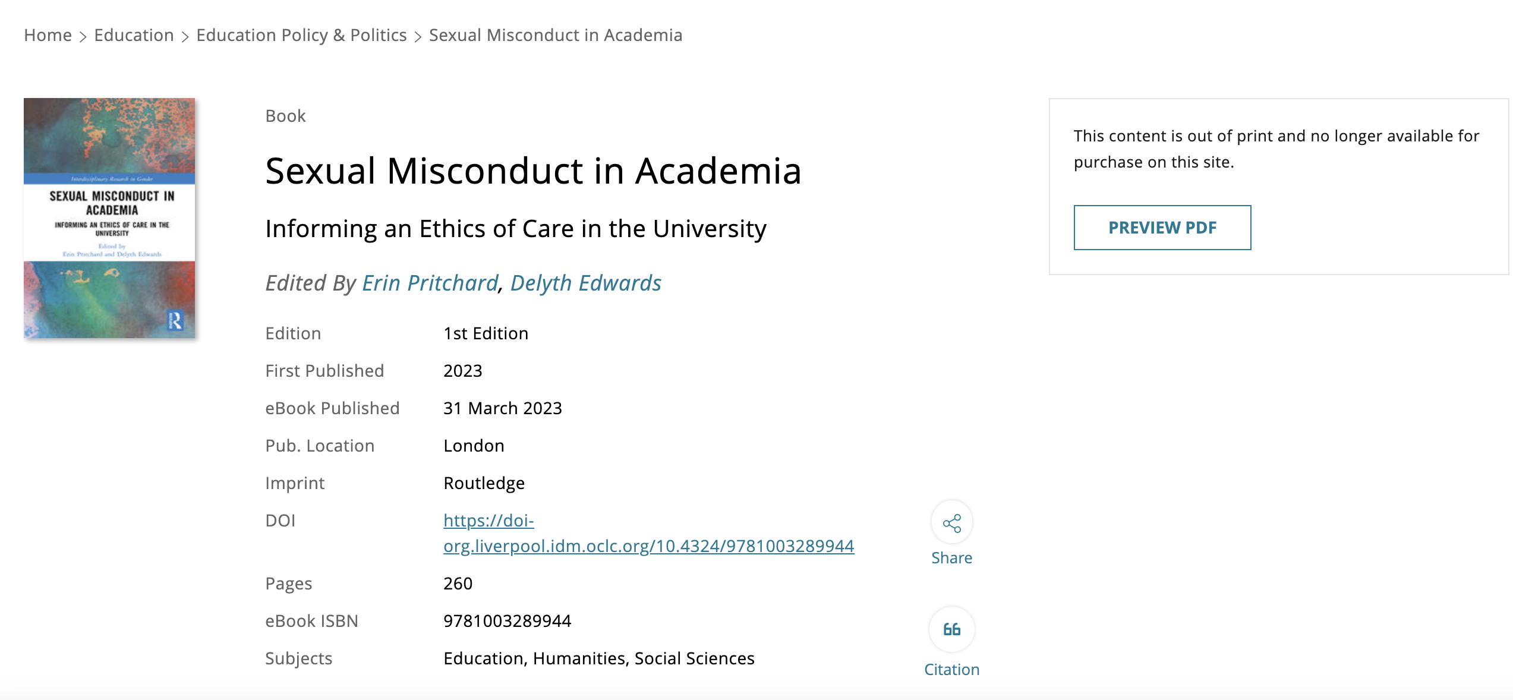Go to the Home breadcrumb
The image size is (1513, 700).
click(48, 35)
